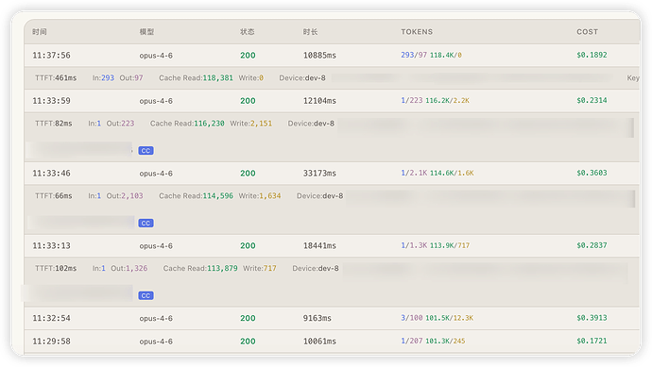Click the Write:1,634 value
This screenshot has height=367, width=652.
click(260, 196)
